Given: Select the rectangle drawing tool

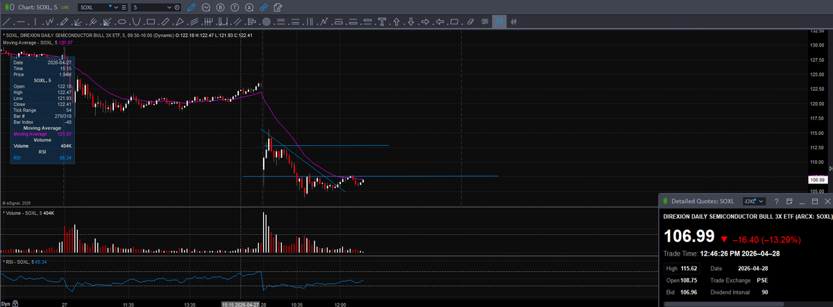Looking at the screenshot, I should pyautogui.click(x=151, y=22).
